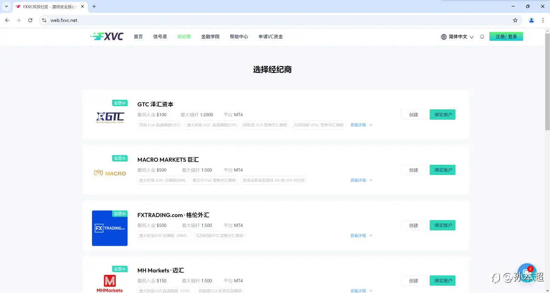
Task: Open new browser tab with plus icon
Action: 94,6
